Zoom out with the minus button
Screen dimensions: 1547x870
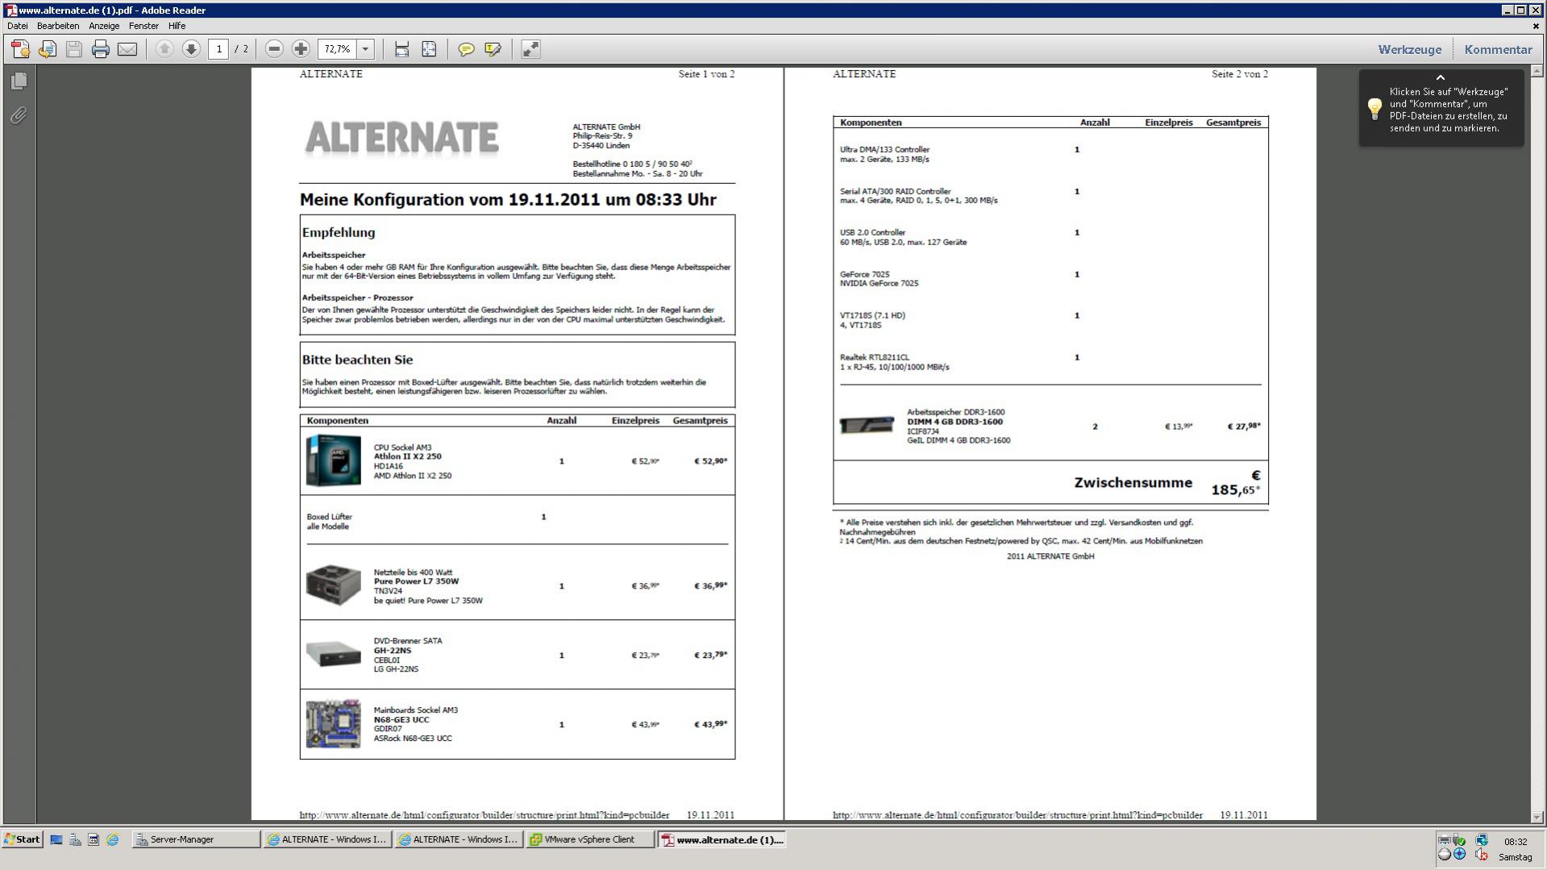(x=274, y=49)
